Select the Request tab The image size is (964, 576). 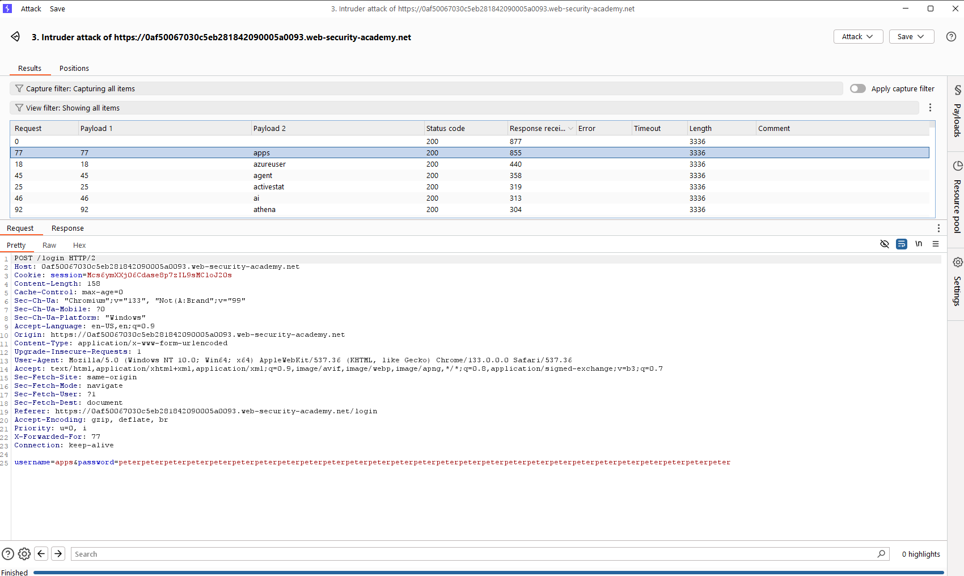point(20,228)
